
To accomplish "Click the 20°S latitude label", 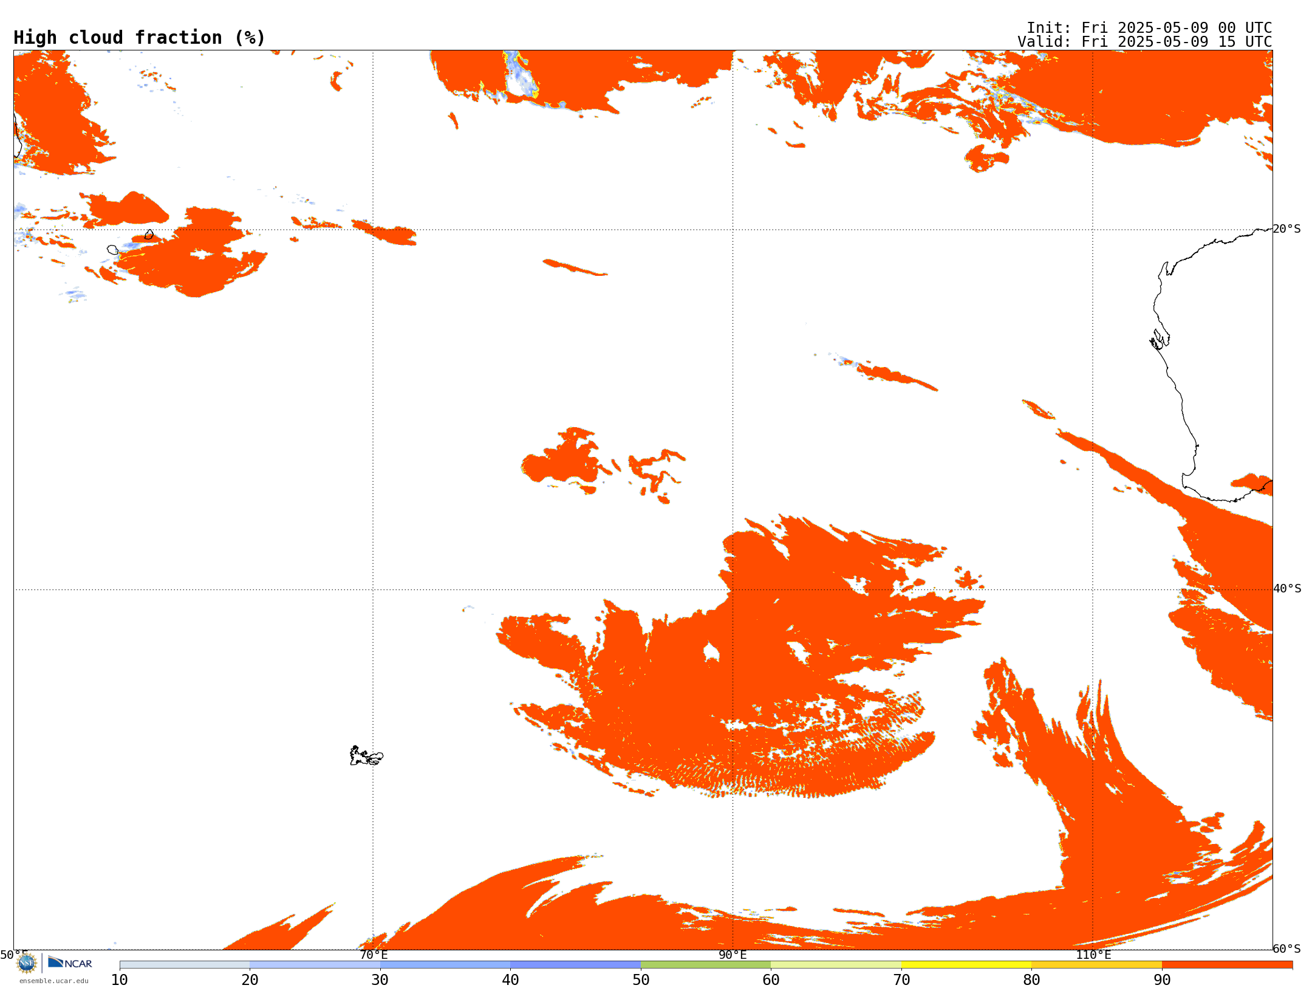I will point(1287,229).
